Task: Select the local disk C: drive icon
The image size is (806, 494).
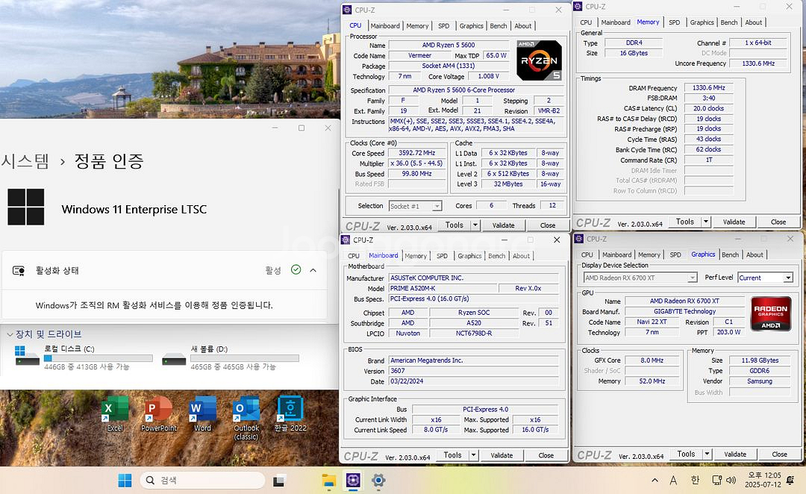Action: pyautogui.click(x=27, y=356)
